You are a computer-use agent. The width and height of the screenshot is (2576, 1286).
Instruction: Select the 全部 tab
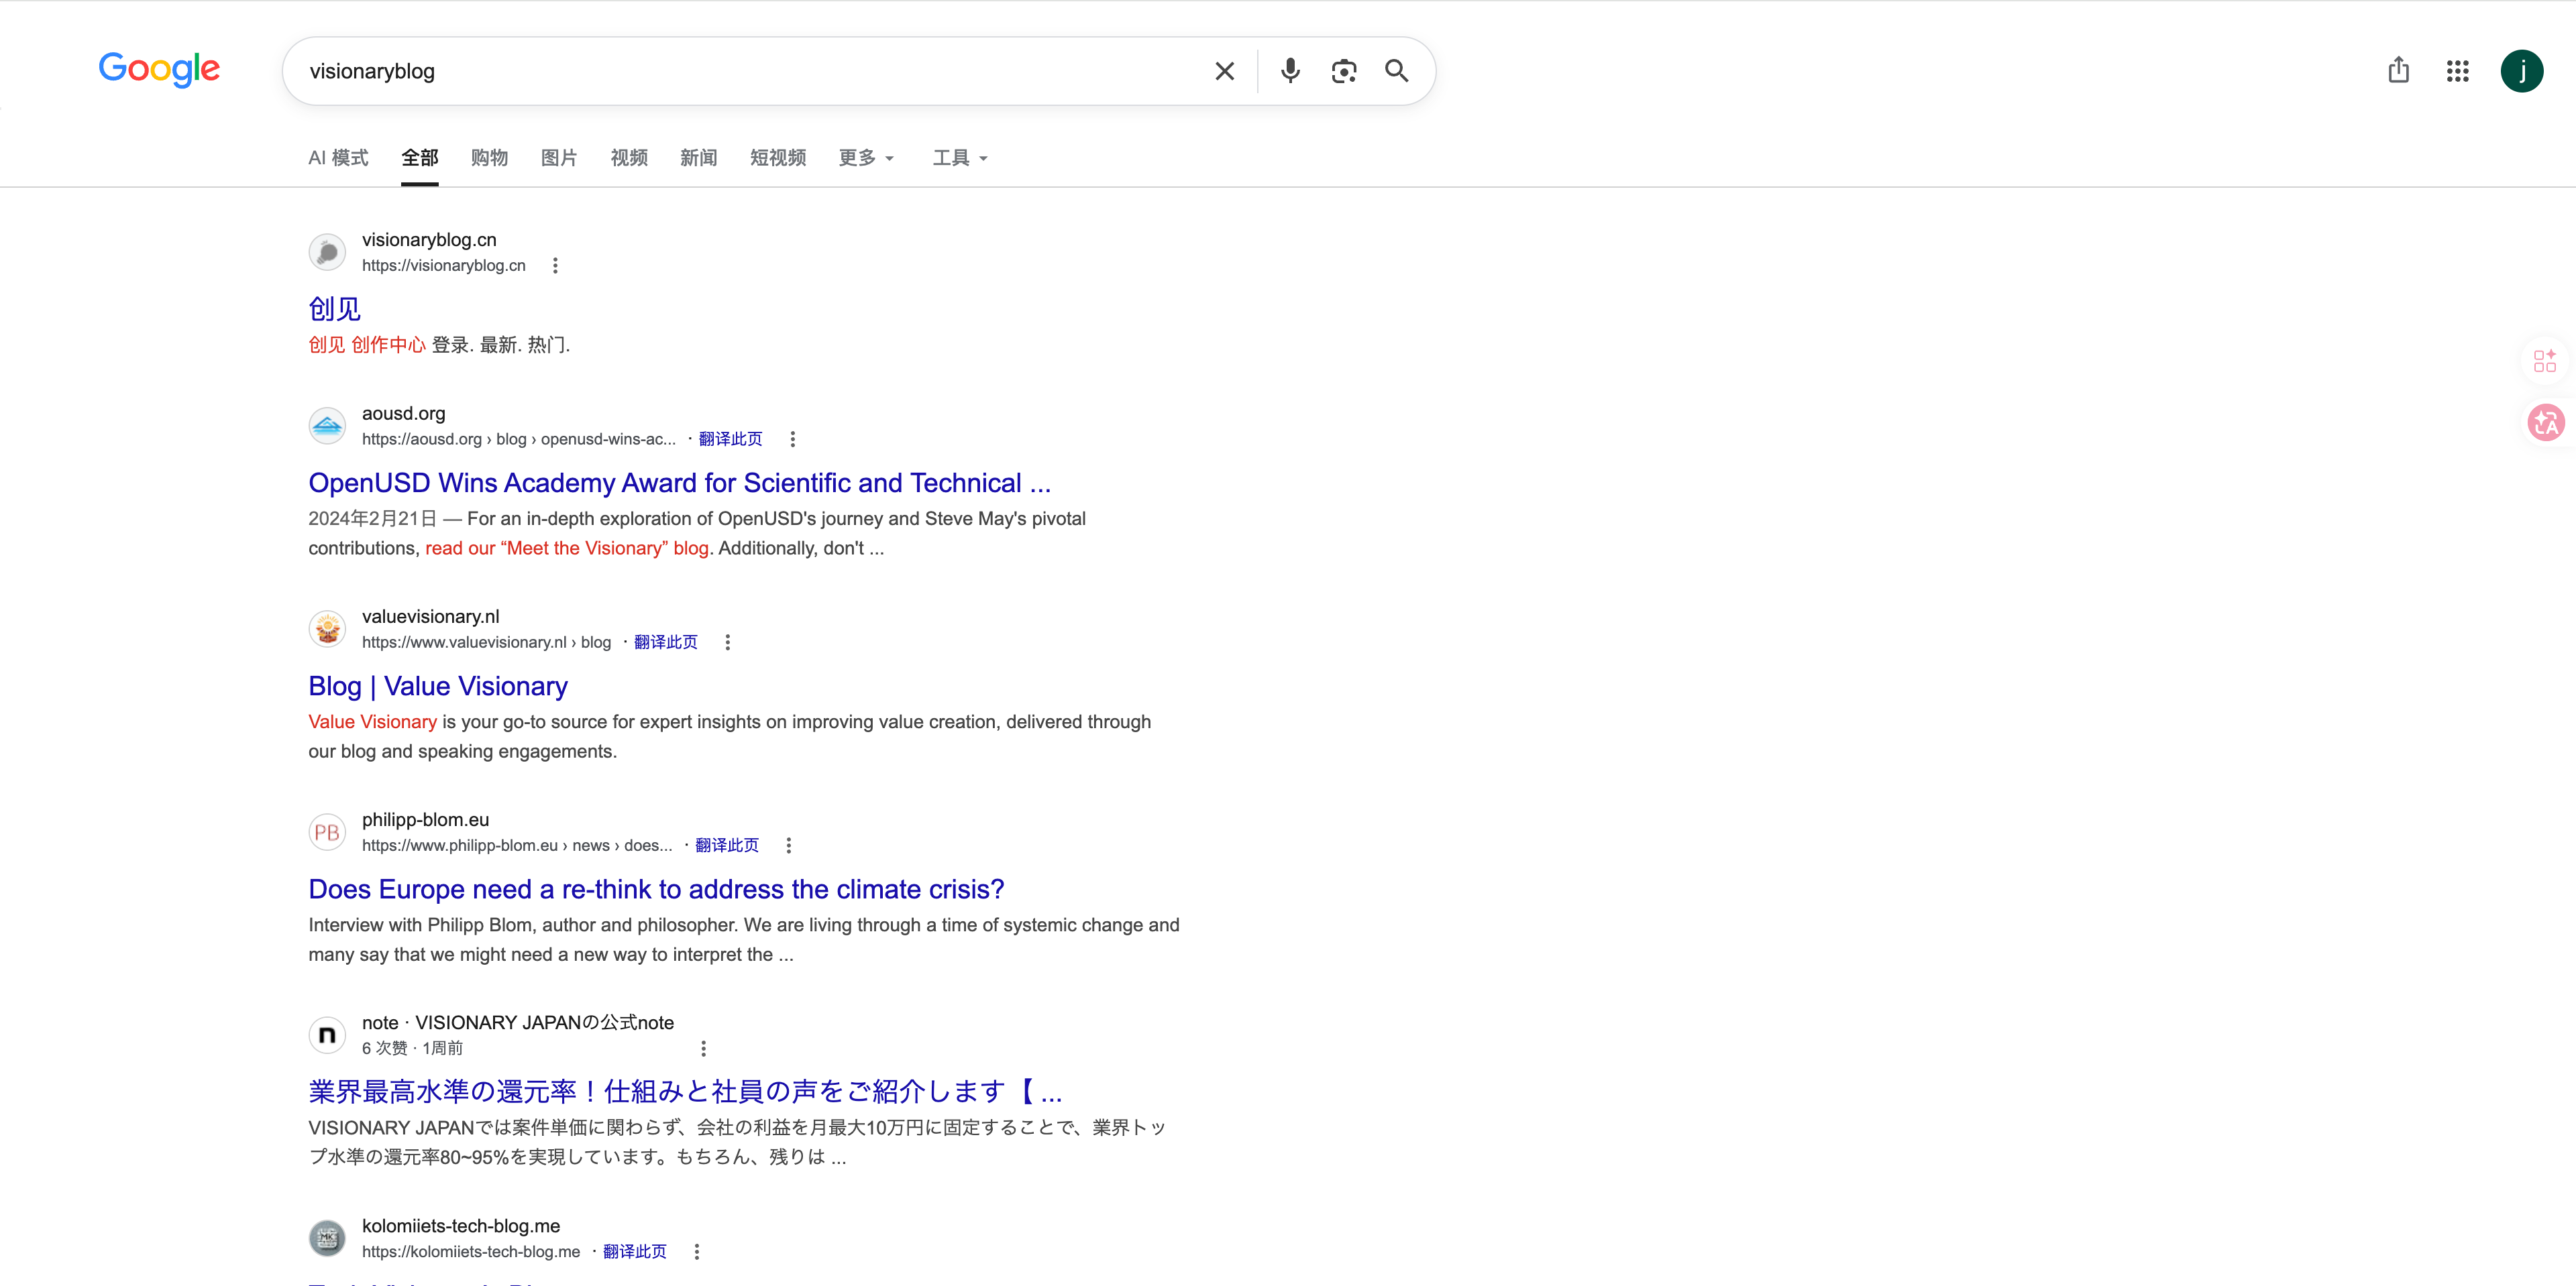[x=420, y=158]
